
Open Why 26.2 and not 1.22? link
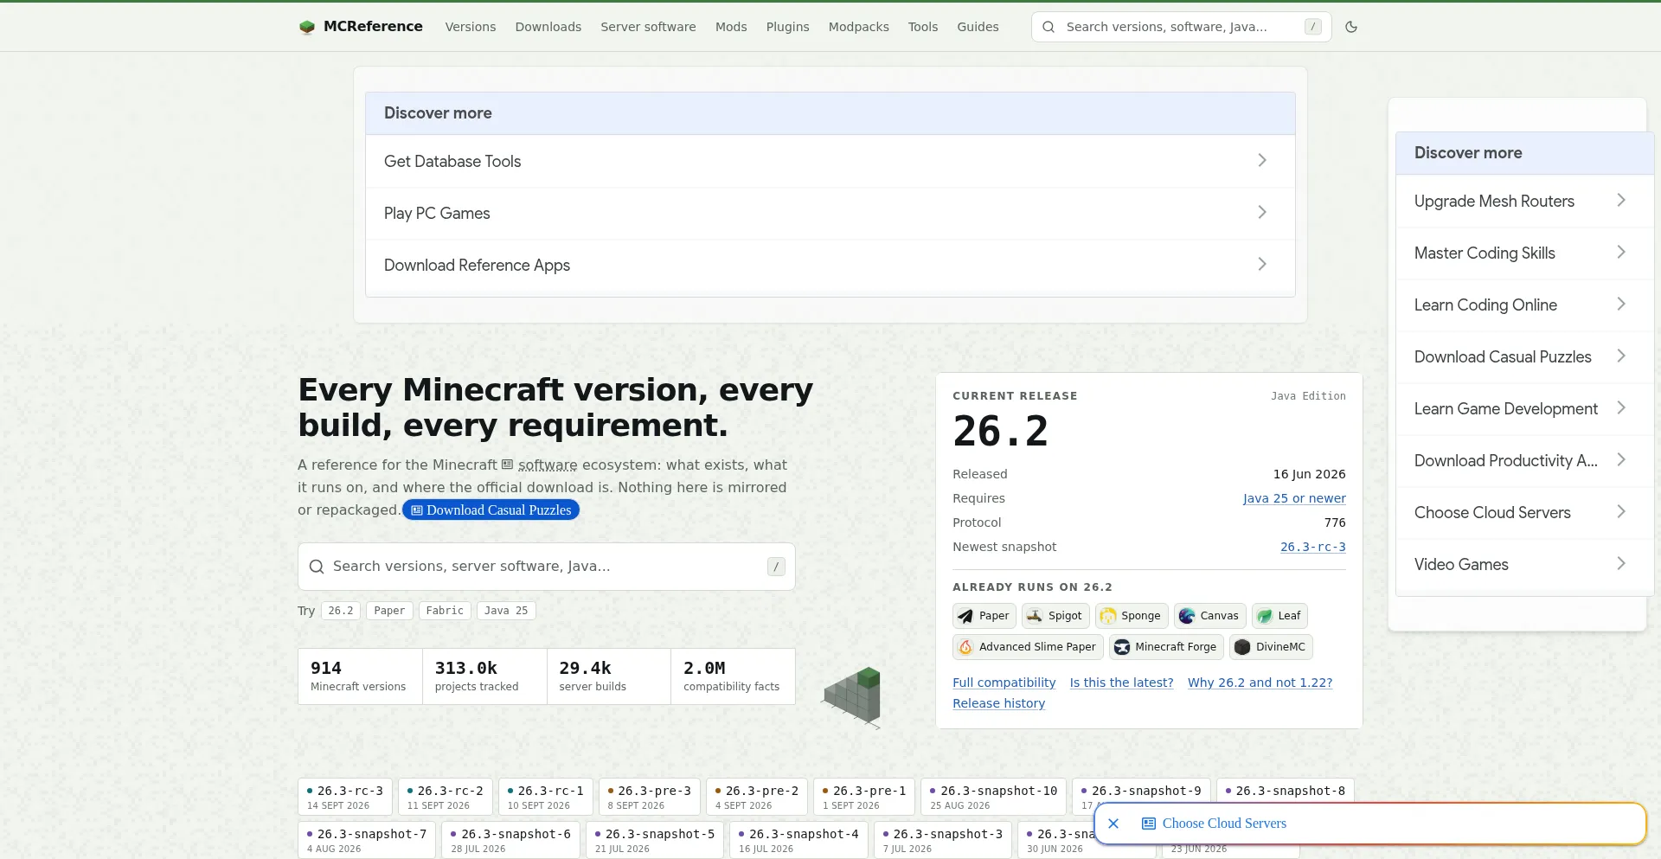pyautogui.click(x=1260, y=683)
